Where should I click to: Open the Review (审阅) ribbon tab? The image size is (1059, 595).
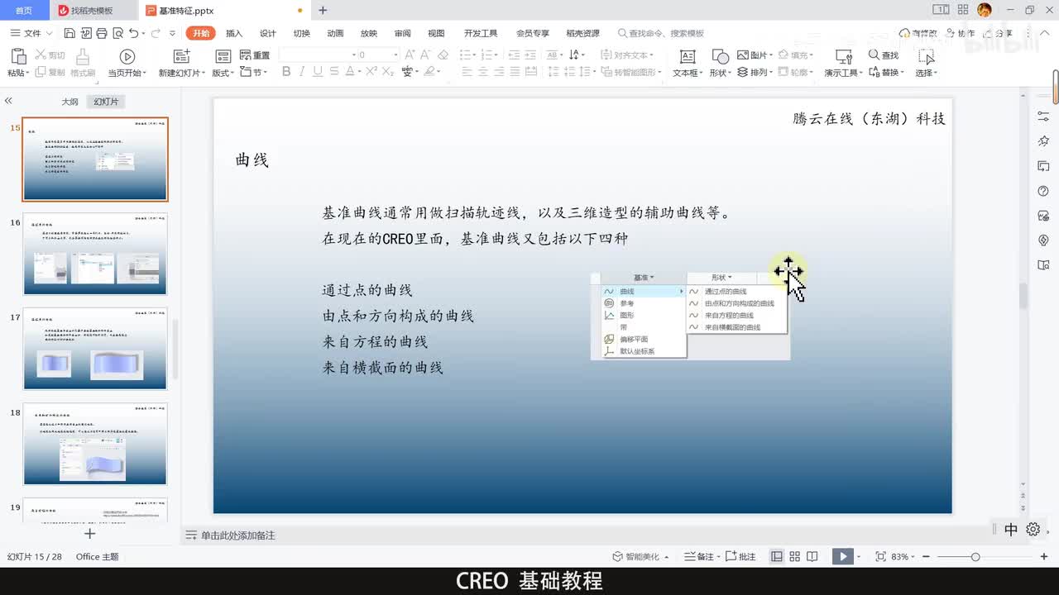click(x=402, y=33)
